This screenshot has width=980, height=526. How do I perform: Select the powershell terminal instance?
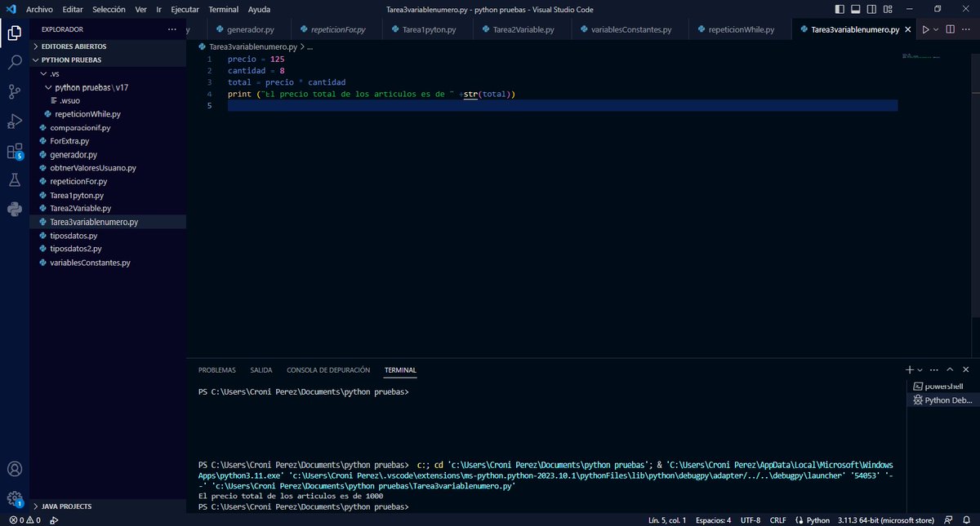943,386
